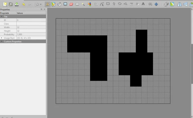
Task: Select the ID value field
Action: [x=31, y=20]
